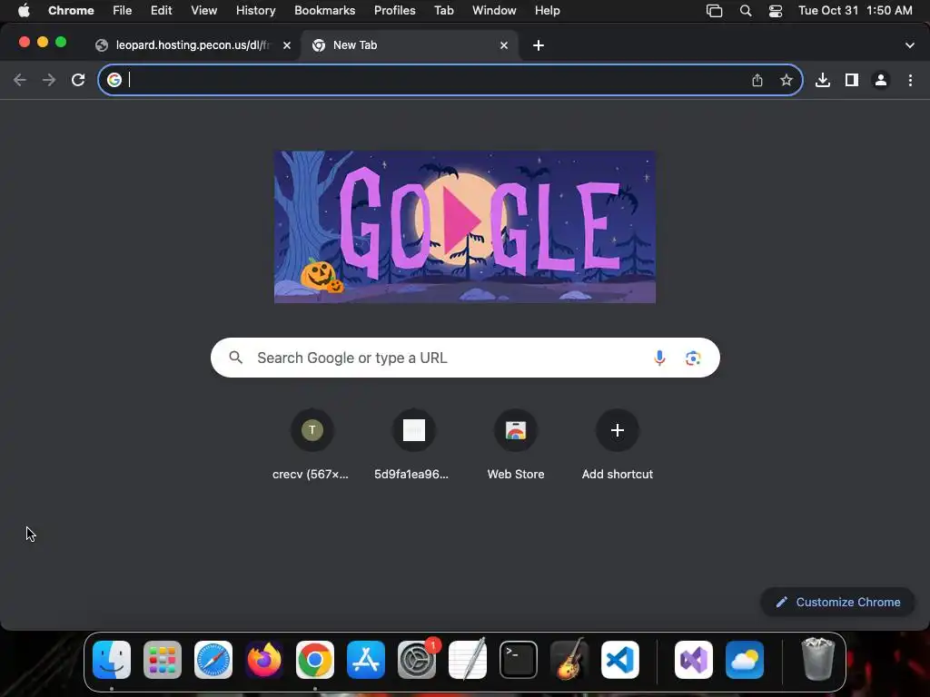Open Launchpad from the Dock
The width and height of the screenshot is (930, 697).
click(x=163, y=660)
